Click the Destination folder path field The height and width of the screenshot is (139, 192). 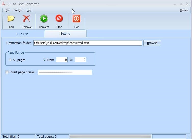coord(87,43)
